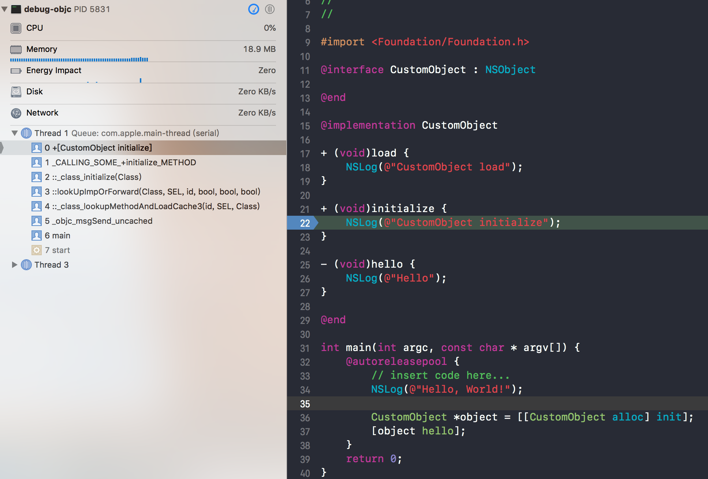Open the Memory usage report row
This screenshot has height=479, width=708.
[x=143, y=49]
